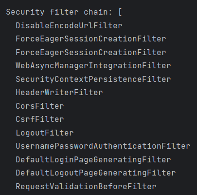Place cursor at end of CorsFilter
This screenshot has width=197, height=195.
click(x=64, y=106)
